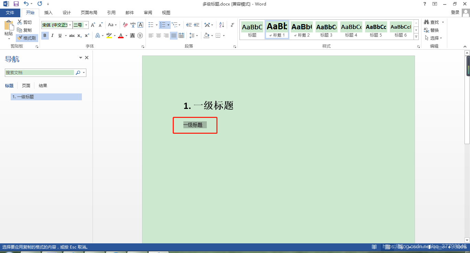The height and width of the screenshot is (253, 470).
Task: Toggle strikethrough (abc) formatting
Action: pyautogui.click(x=72, y=36)
